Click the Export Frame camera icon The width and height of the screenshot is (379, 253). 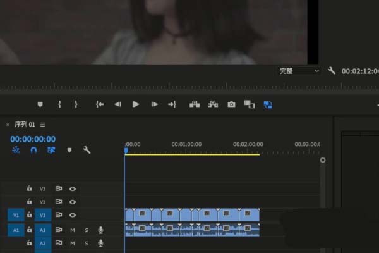231,104
